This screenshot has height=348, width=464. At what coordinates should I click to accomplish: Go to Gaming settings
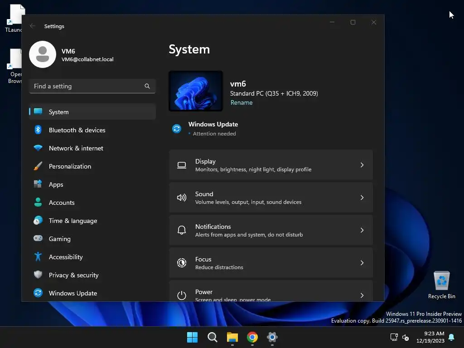[x=92, y=238]
